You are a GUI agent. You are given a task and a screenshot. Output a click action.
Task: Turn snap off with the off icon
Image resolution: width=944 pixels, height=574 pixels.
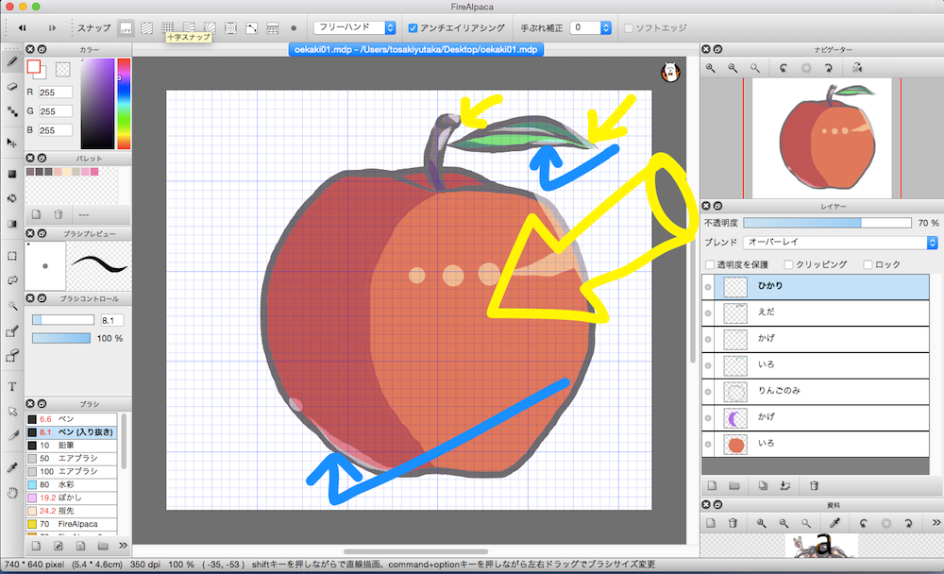(126, 28)
